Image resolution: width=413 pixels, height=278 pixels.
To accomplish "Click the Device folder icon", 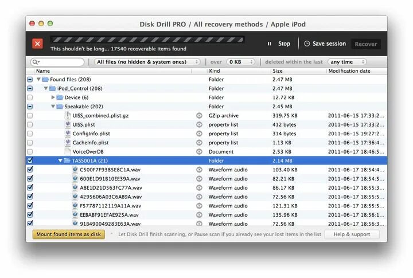I will (x=60, y=97).
